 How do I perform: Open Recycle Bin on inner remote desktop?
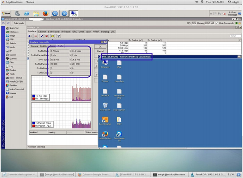point(105,107)
